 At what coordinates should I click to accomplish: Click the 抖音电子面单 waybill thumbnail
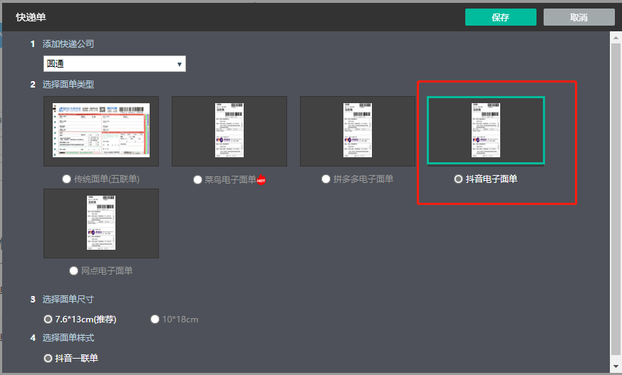pyautogui.click(x=486, y=130)
